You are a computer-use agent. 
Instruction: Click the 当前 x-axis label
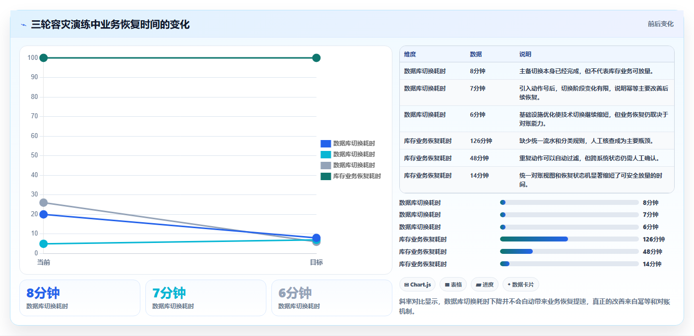(44, 262)
